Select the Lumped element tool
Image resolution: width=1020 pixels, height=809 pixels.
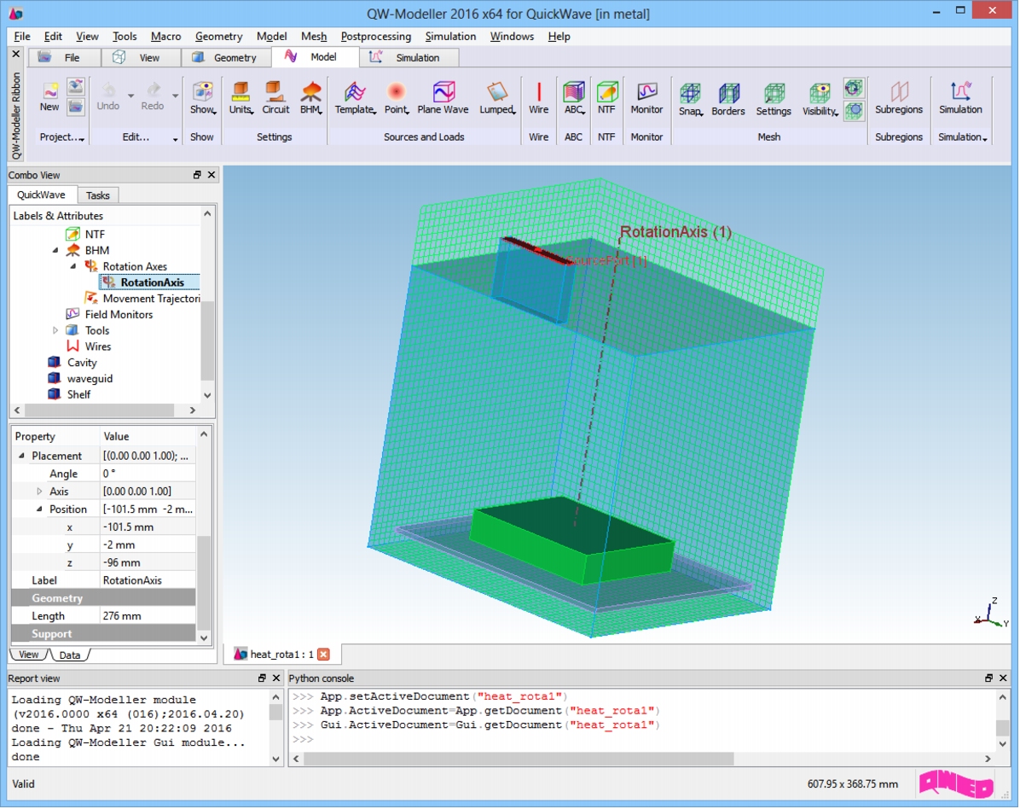[498, 97]
